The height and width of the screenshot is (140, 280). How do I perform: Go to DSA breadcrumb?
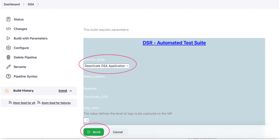(31, 4)
